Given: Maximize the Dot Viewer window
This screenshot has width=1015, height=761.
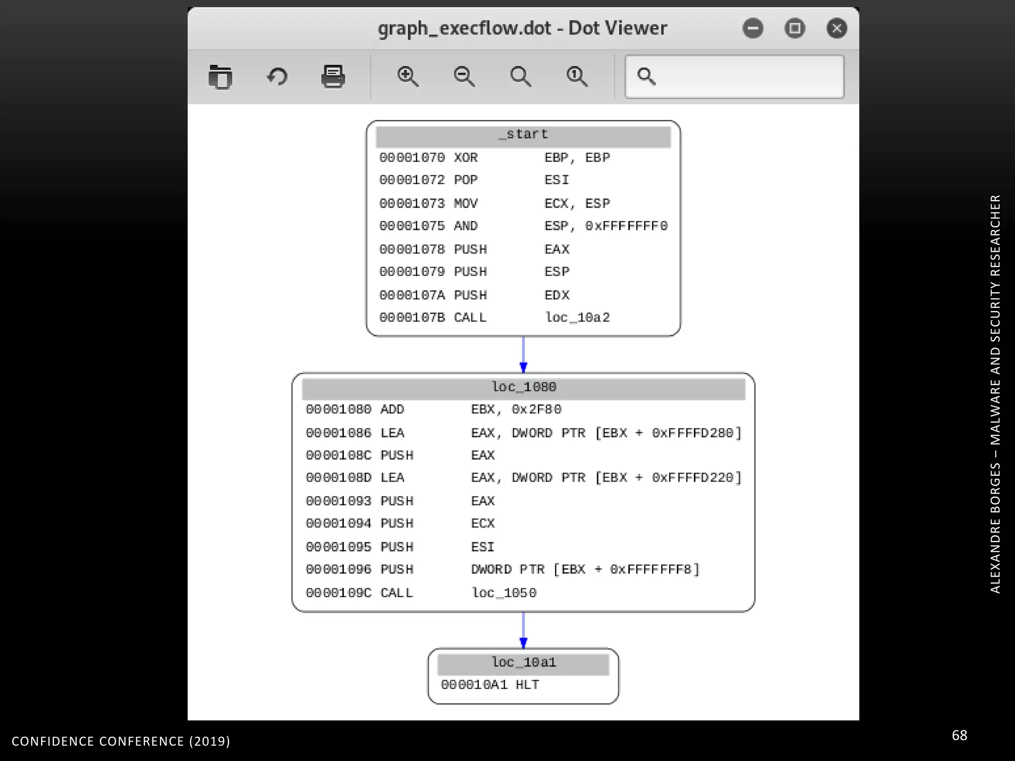Looking at the screenshot, I should (795, 28).
